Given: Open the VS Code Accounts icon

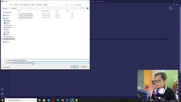Looking at the screenshot, I should coord(2,90).
